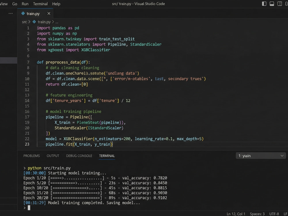Switch to the PROBLEMS panel tab
Screen dimensions: 288x216
pos(31,156)
